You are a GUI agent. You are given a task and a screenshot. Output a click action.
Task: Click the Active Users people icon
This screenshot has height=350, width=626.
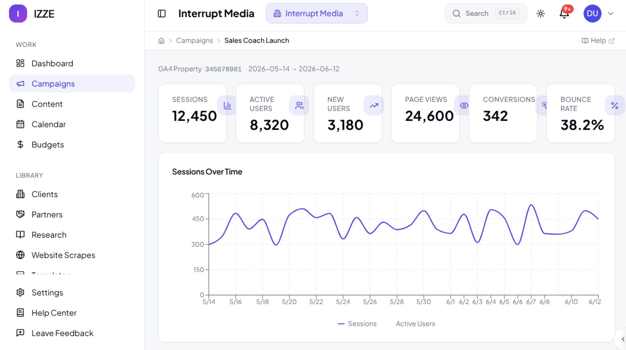click(x=299, y=105)
